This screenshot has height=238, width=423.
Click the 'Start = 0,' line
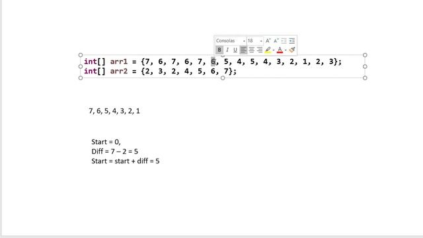106,142
